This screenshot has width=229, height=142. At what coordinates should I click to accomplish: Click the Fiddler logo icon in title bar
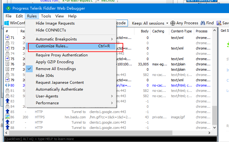click(x=8, y=8)
